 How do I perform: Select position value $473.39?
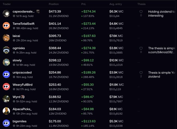point(55,11)
